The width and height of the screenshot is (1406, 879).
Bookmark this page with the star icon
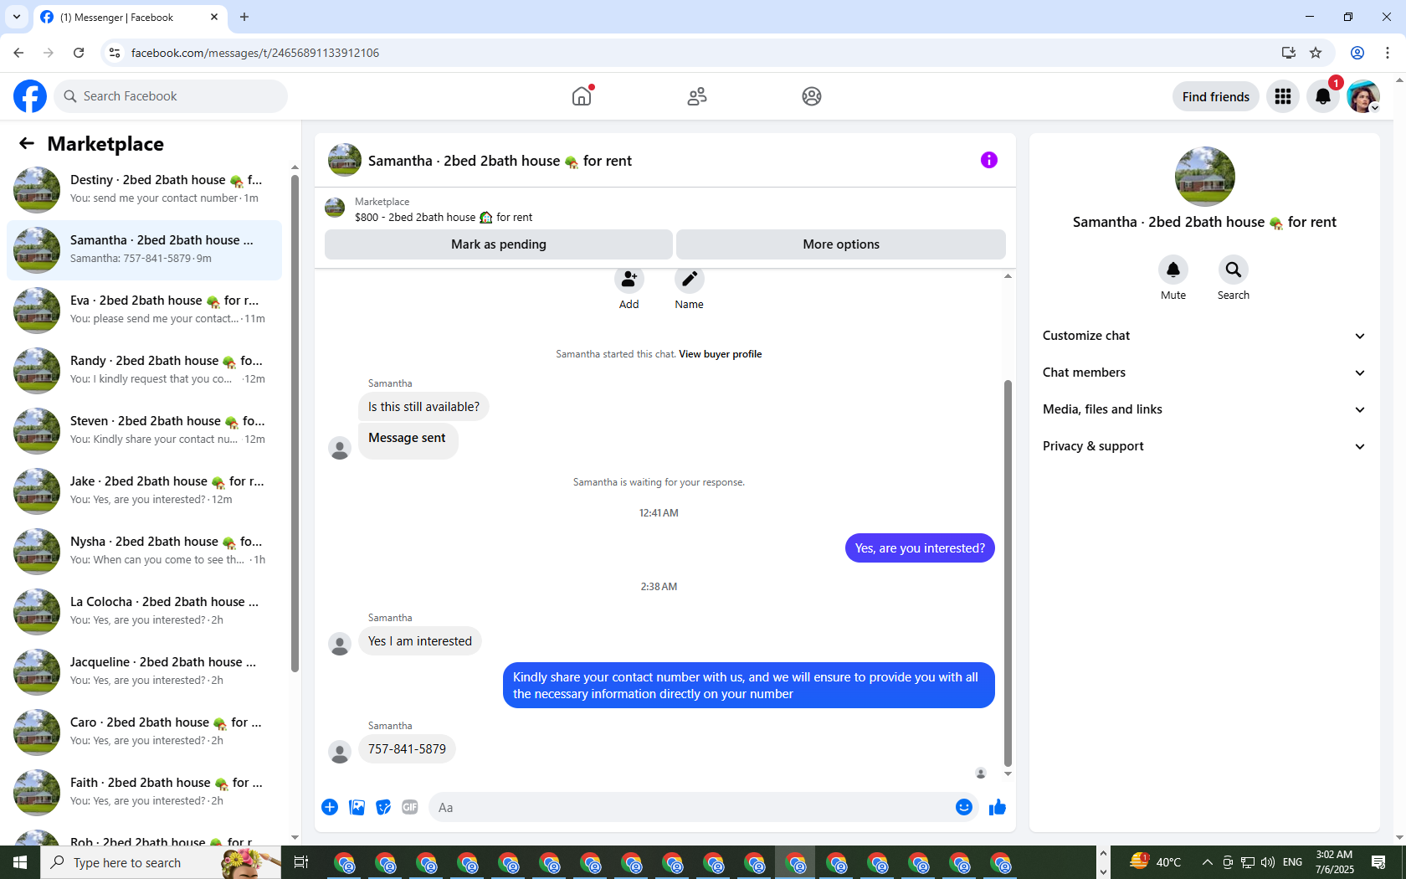point(1316,53)
